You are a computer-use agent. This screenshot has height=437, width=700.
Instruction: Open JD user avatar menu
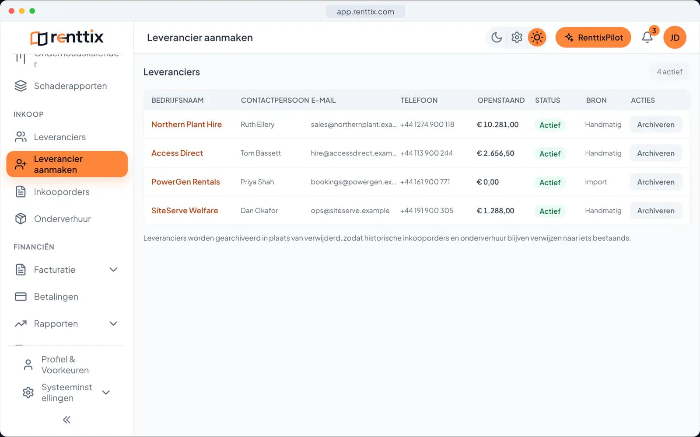click(x=675, y=38)
